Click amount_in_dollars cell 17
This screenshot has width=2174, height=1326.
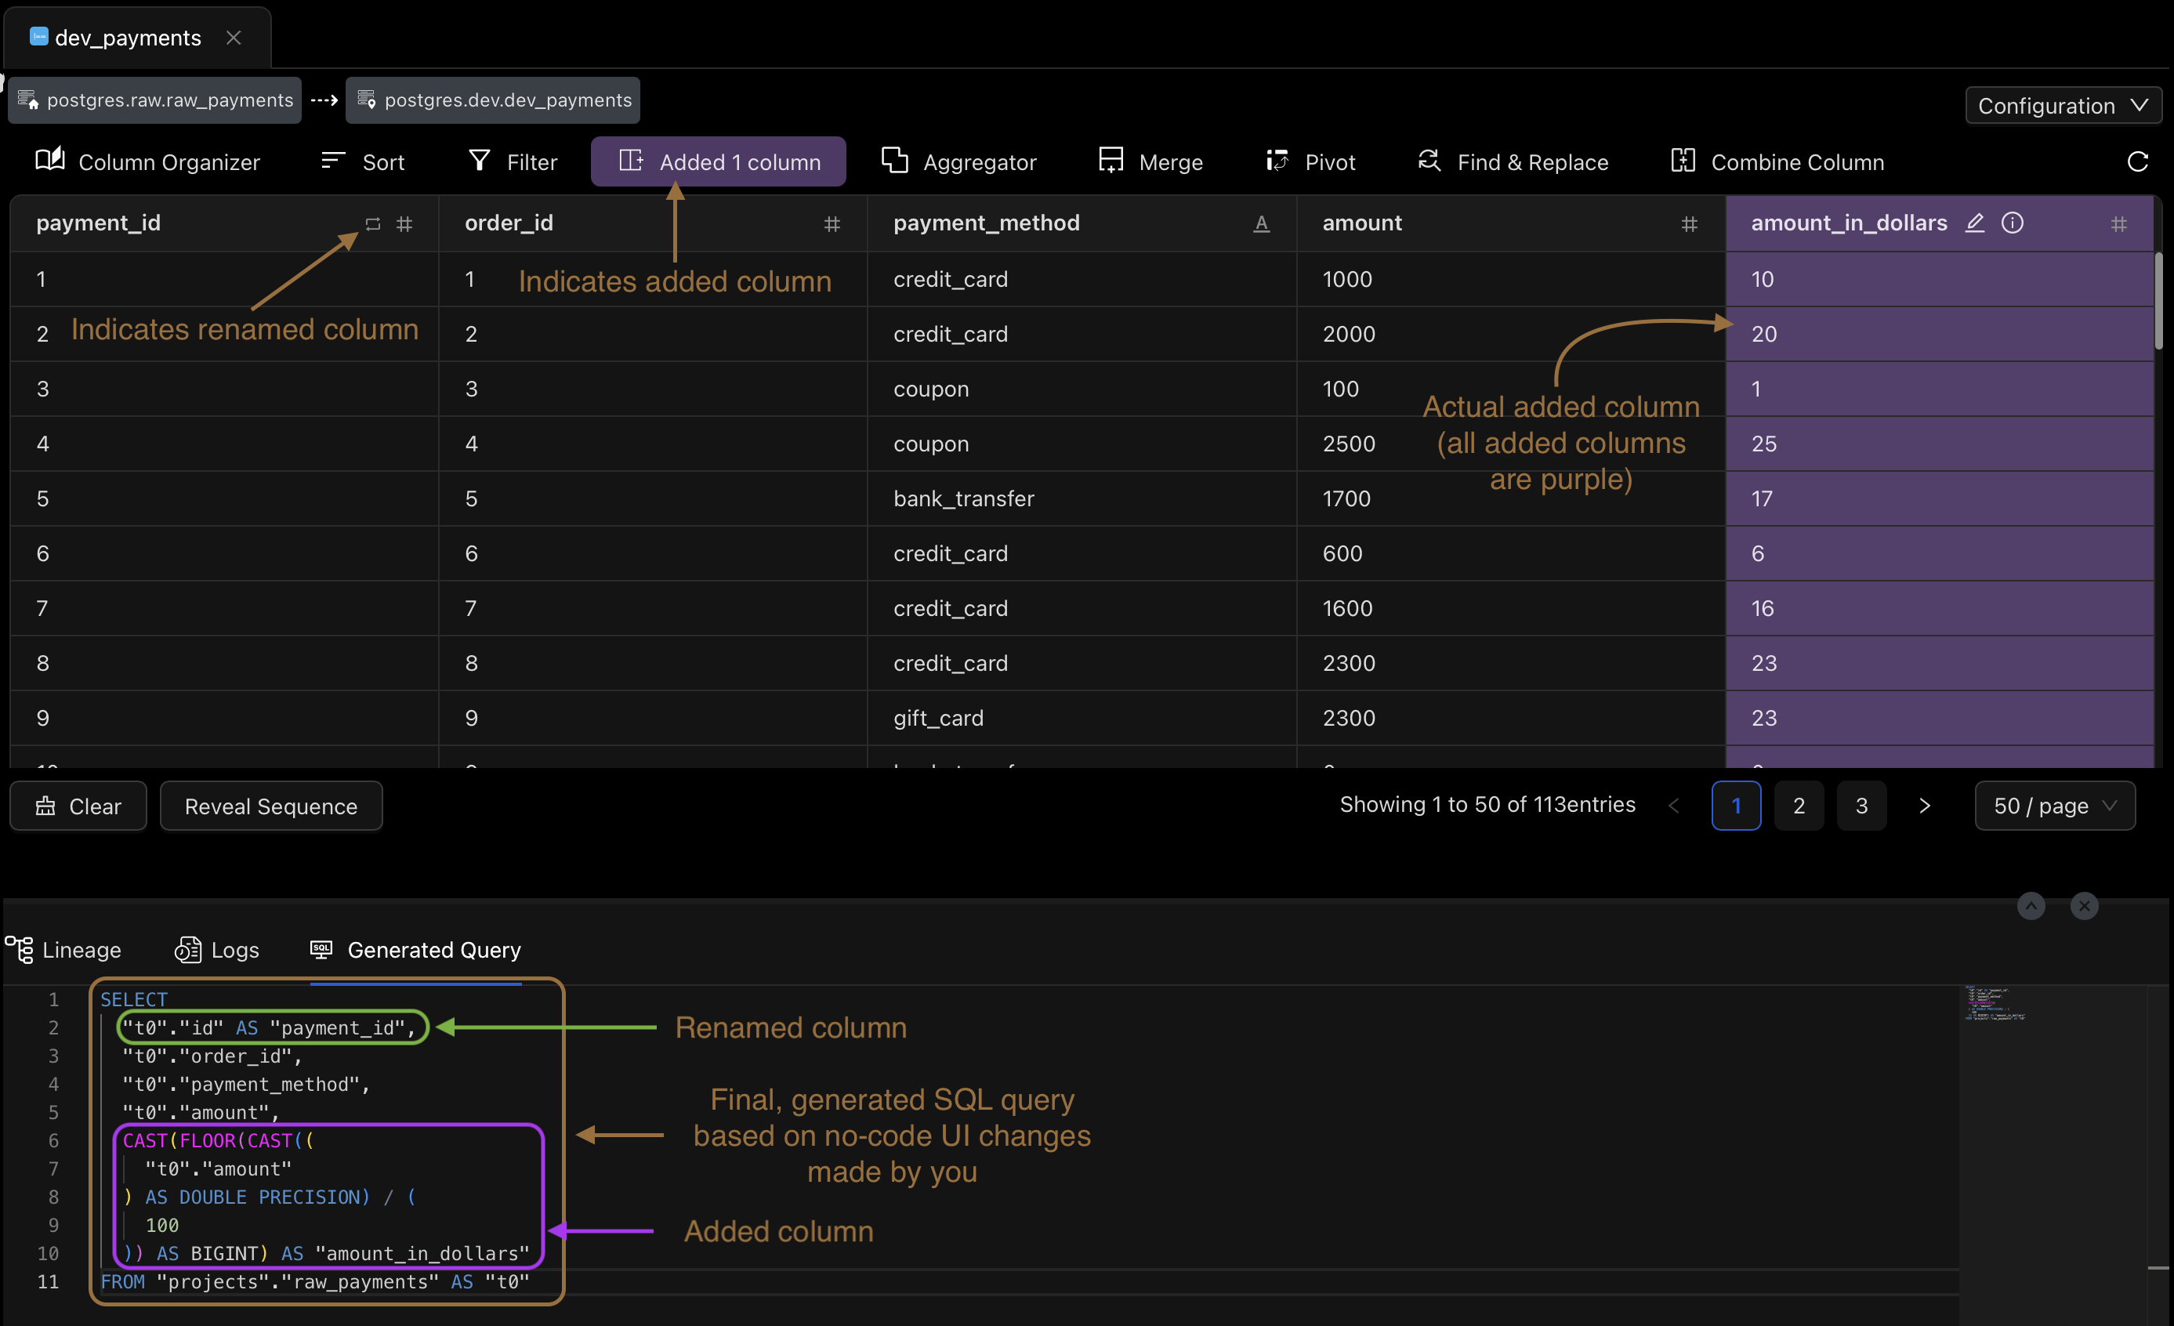tap(1940, 498)
